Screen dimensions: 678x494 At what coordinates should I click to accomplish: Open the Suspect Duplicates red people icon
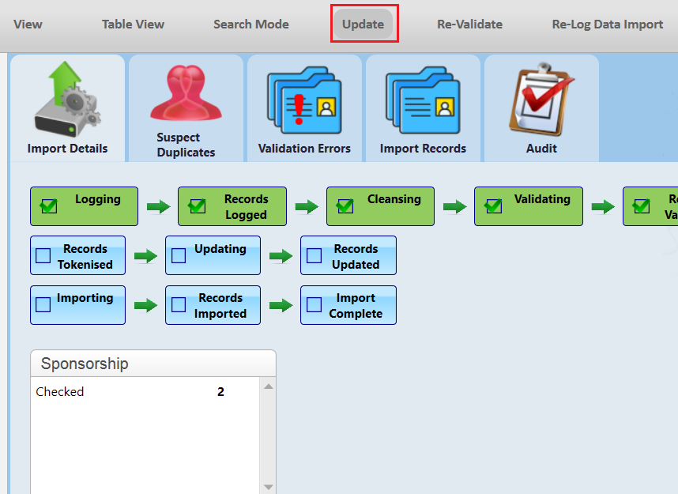(x=186, y=92)
